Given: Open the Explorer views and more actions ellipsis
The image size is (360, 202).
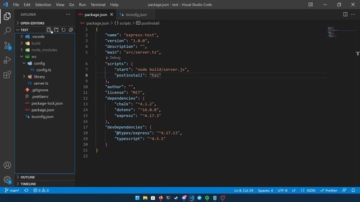Looking at the screenshot, I should coord(68,15).
